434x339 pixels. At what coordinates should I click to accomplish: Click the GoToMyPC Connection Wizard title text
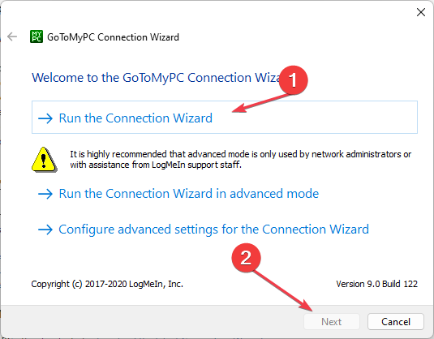[x=113, y=37]
